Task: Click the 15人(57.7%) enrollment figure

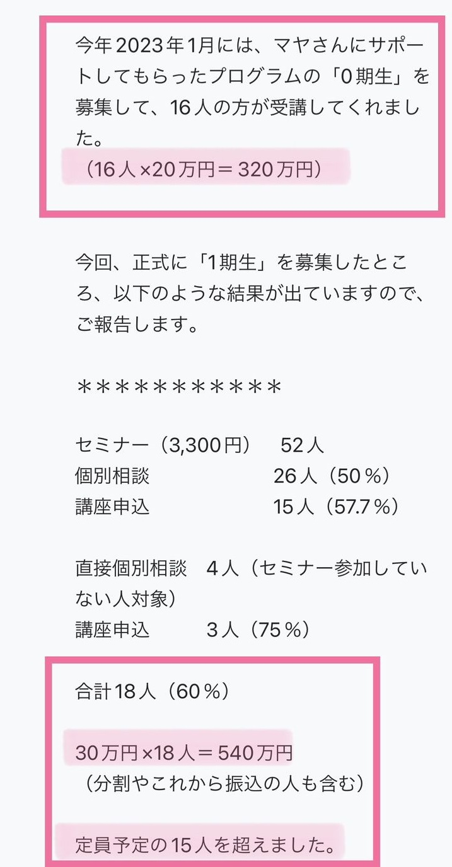Action: pyautogui.click(x=335, y=507)
